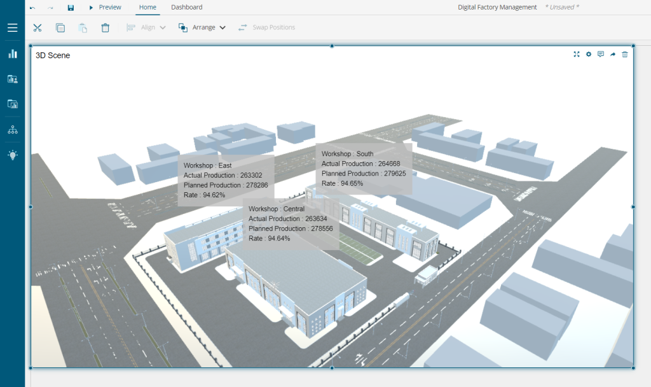
Task: Open the hamburger menu in the sidebar
Action: (12, 28)
